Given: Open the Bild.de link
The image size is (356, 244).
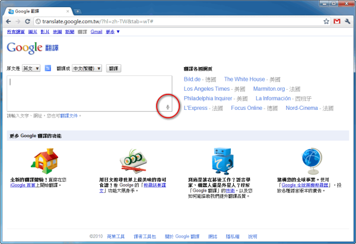Looking at the screenshot, I should click(192, 80).
